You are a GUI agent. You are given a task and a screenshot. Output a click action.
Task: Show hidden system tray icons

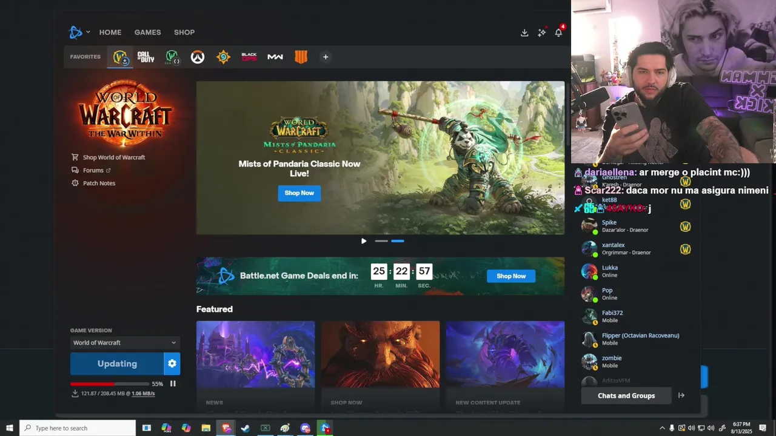tap(662, 428)
